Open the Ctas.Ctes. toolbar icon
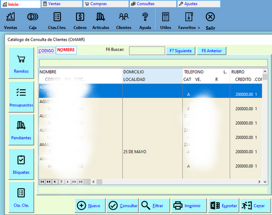This screenshot has height=215, width=272. tap(57, 17)
